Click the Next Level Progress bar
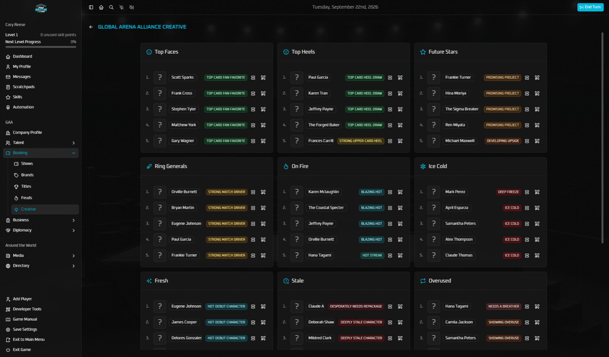 pos(41,47)
